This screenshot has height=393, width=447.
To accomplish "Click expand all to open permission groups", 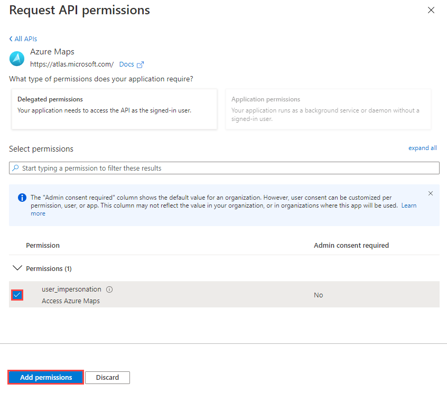I will (422, 148).
